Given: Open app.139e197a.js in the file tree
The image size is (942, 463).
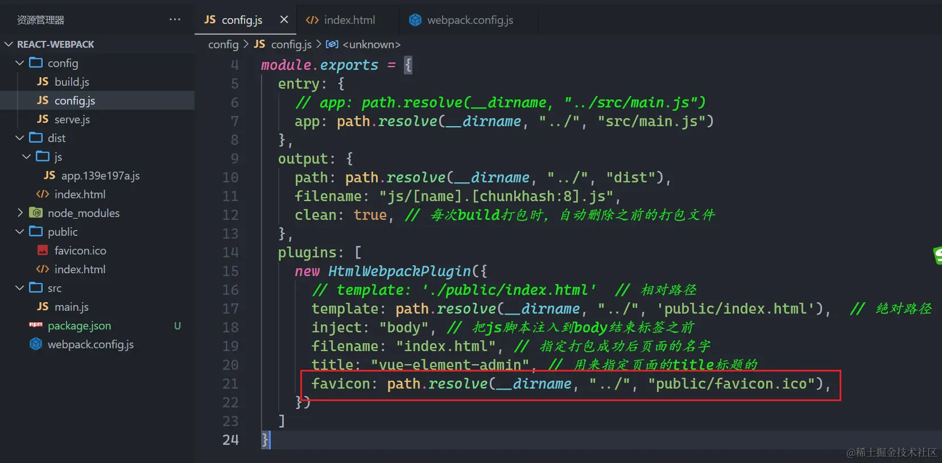Looking at the screenshot, I should (101, 176).
